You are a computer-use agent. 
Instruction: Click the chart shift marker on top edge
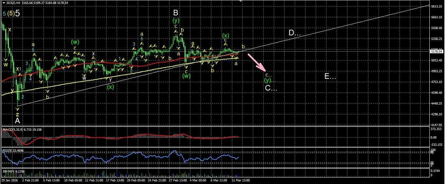point(241,1)
